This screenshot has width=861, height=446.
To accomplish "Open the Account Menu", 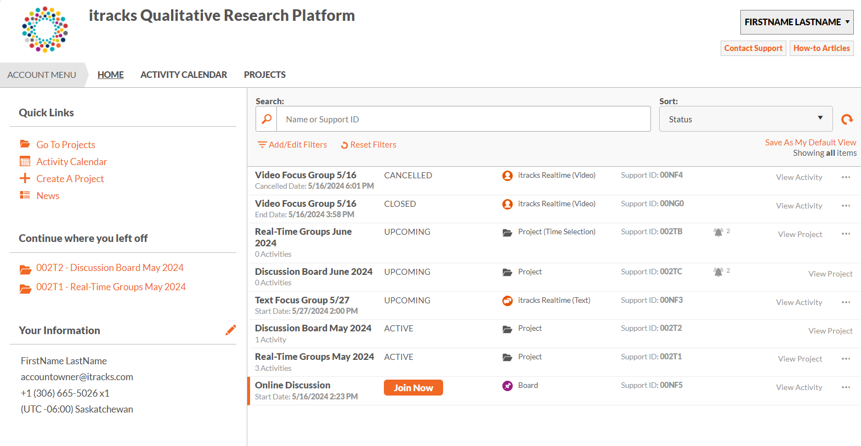I will (42, 75).
